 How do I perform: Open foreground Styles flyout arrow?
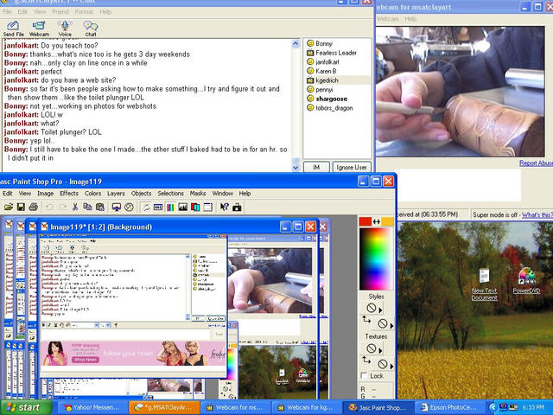pos(380,310)
